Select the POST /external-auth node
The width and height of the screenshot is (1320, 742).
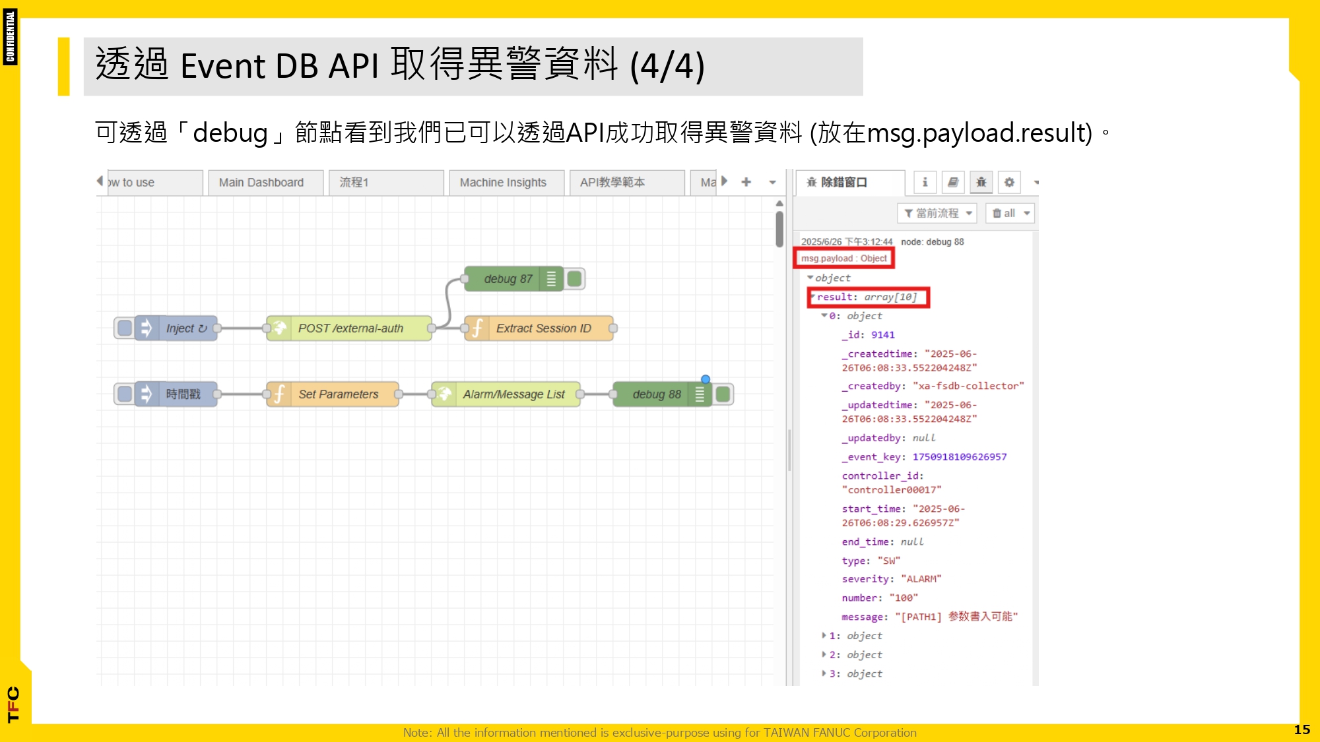click(349, 328)
